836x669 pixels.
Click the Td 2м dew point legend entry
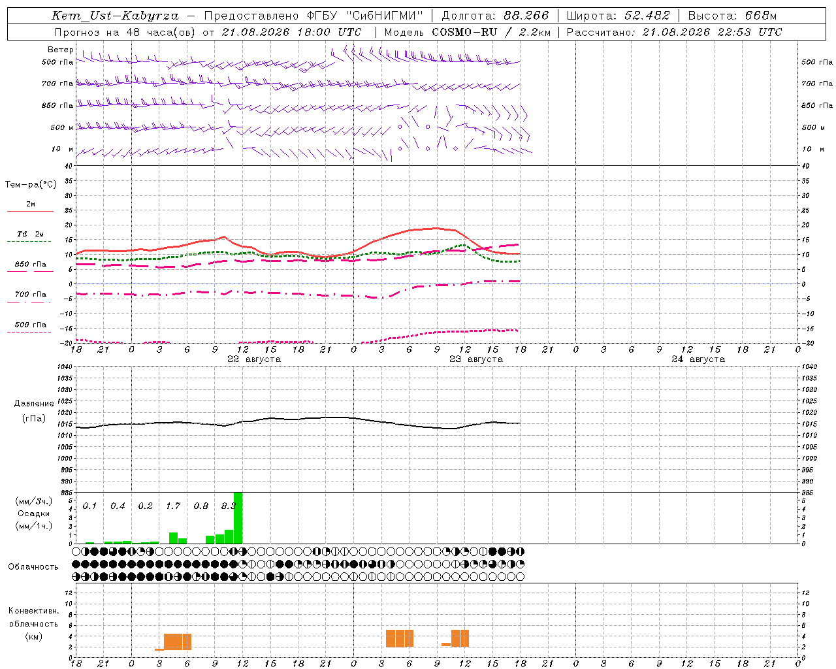coord(31,234)
